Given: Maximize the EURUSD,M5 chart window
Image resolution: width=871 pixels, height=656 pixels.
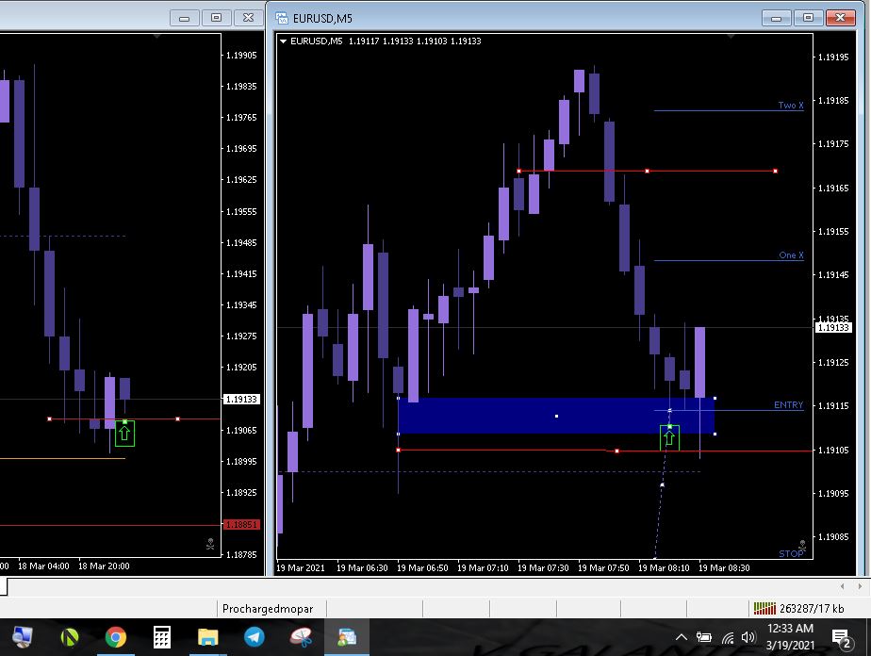Looking at the screenshot, I should tap(808, 18).
